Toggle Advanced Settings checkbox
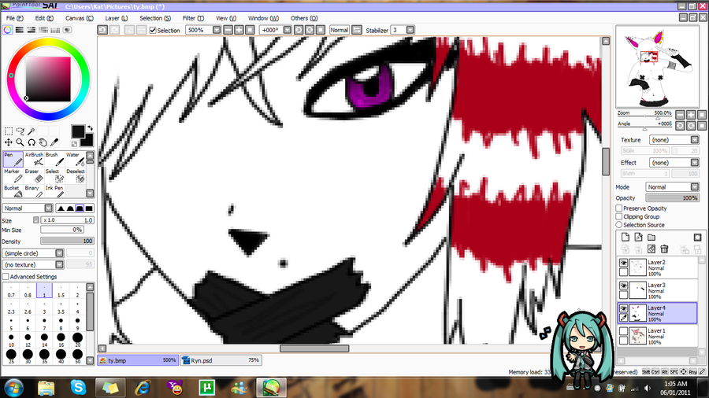The image size is (709, 398). tap(6, 277)
